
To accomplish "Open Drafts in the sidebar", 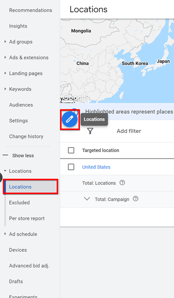I will pyautogui.click(x=16, y=281).
